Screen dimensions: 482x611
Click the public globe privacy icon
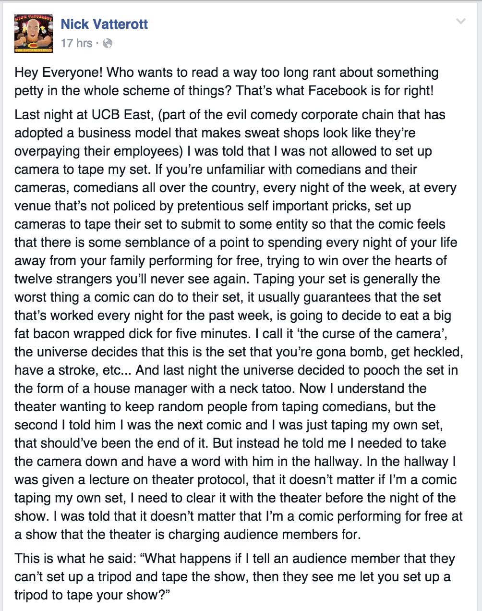pyautogui.click(x=108, y=43)
